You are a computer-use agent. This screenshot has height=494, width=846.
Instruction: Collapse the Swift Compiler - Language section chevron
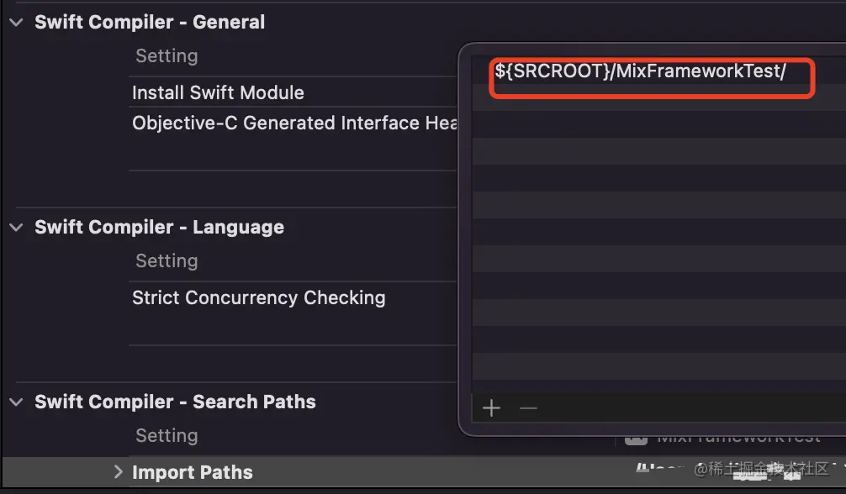16,228
